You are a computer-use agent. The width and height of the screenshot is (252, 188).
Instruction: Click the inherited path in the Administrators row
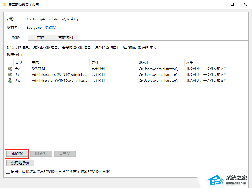(x=158, y=75)
